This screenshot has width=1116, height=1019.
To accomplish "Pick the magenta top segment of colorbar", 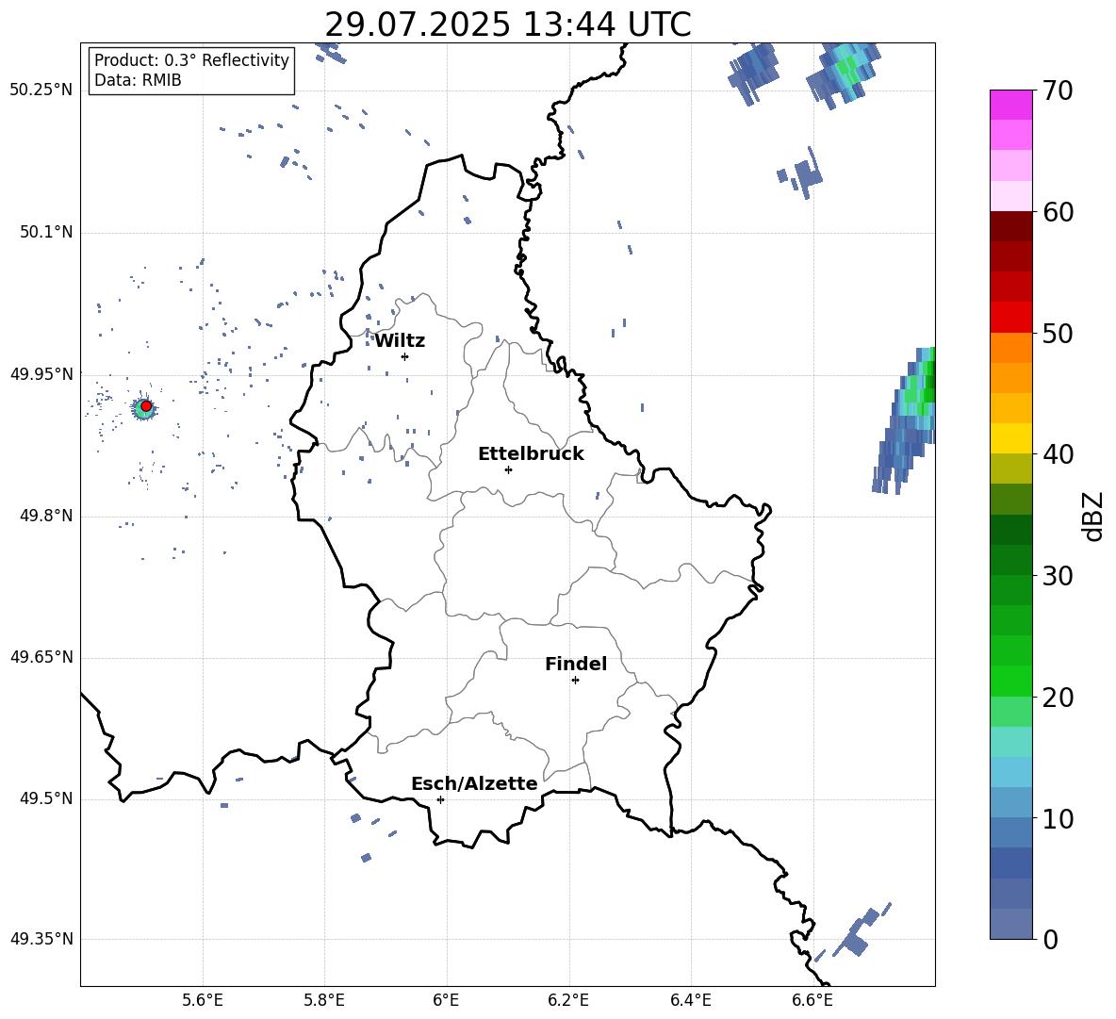I will (x=1011, y=105).
